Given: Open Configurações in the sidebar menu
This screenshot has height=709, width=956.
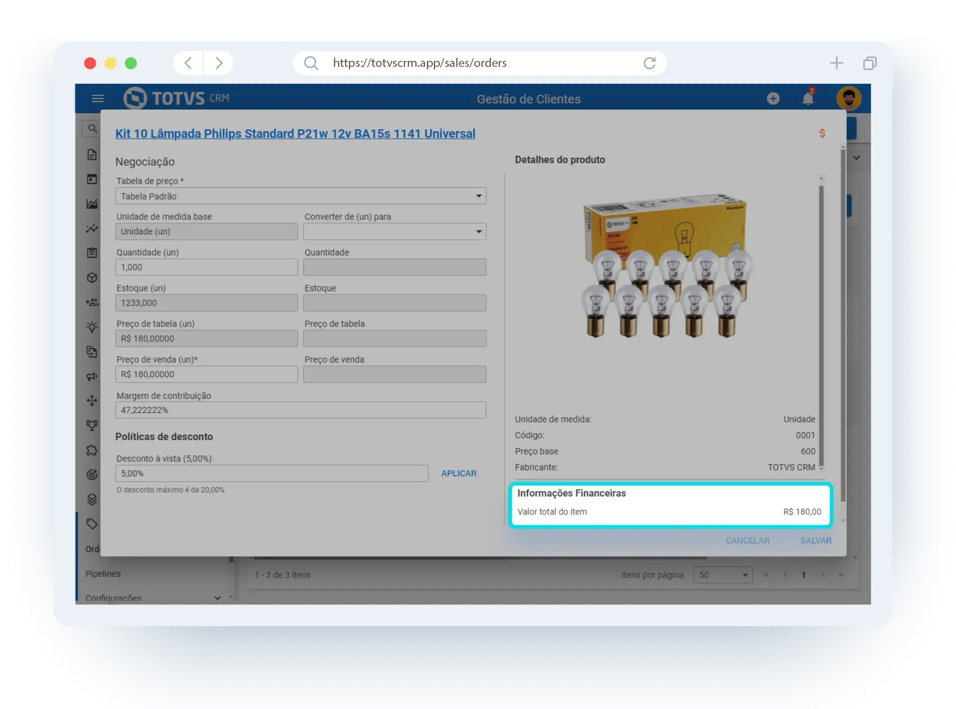Looking at the screenshot, I should tap(113, 598).
